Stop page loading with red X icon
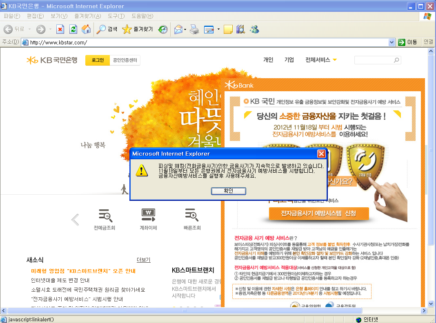The height and width of the screenshot is (323, 436). tap(60, 29)
